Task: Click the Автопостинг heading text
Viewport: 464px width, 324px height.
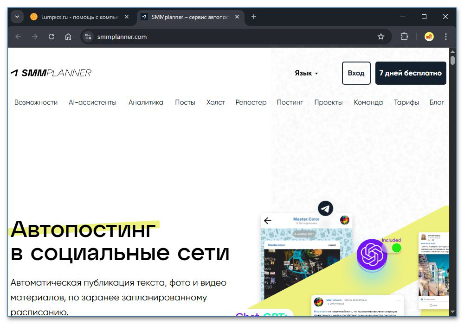Action: coord(83,229)
